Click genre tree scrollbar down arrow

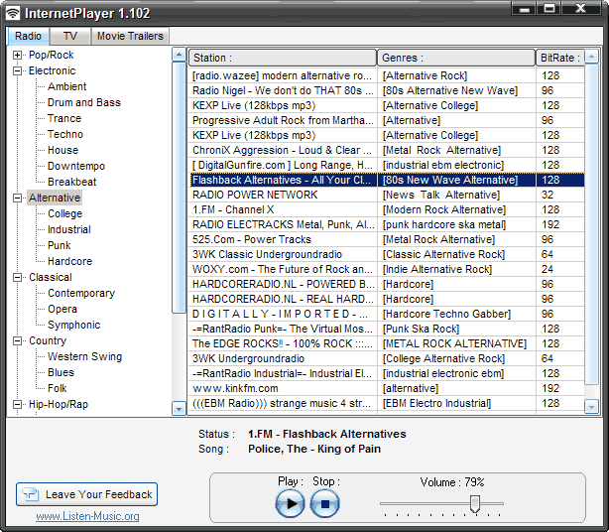pyautogui.click(x=179, y=409)
